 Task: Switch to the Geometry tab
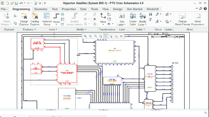point(41,9)
